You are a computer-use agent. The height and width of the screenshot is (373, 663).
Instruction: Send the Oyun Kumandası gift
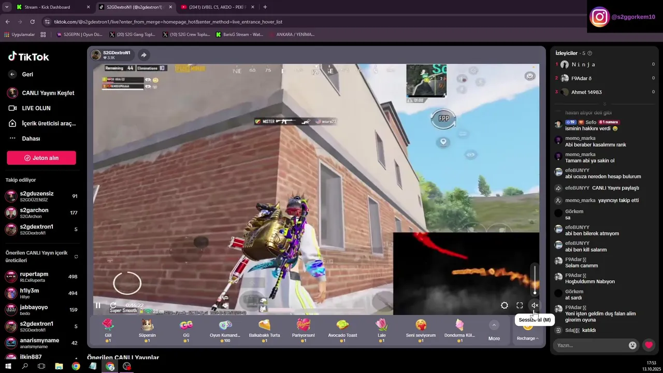(225, 331)
